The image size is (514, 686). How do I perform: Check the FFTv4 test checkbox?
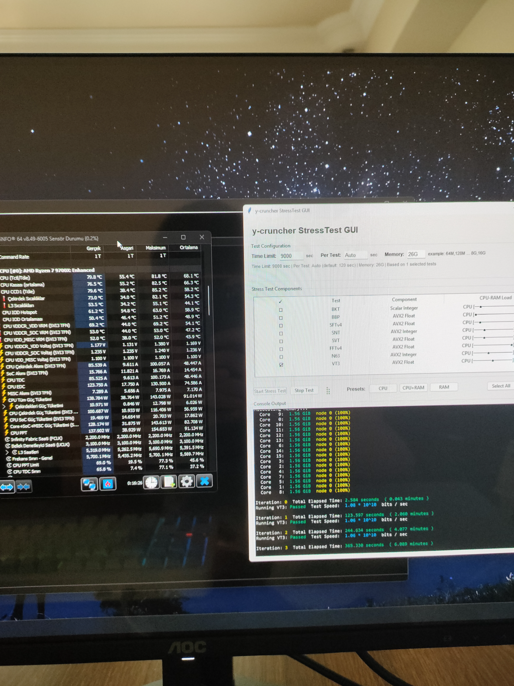click(281, 349)
